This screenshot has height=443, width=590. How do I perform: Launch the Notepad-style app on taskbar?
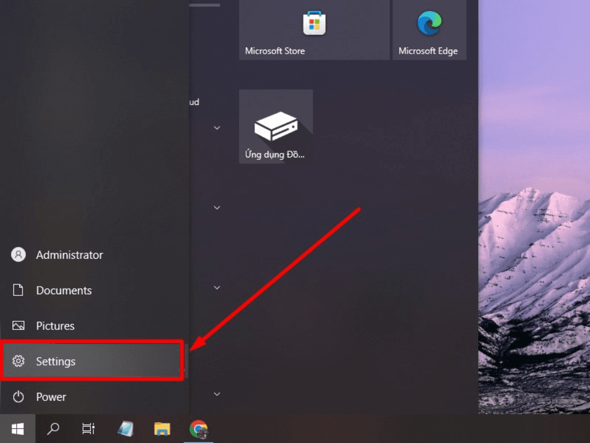[x=125, y=429]
